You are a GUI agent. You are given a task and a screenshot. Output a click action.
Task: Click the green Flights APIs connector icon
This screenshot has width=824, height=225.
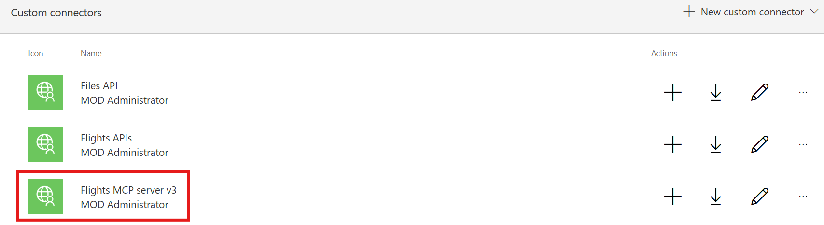click(x=45, y=144)
